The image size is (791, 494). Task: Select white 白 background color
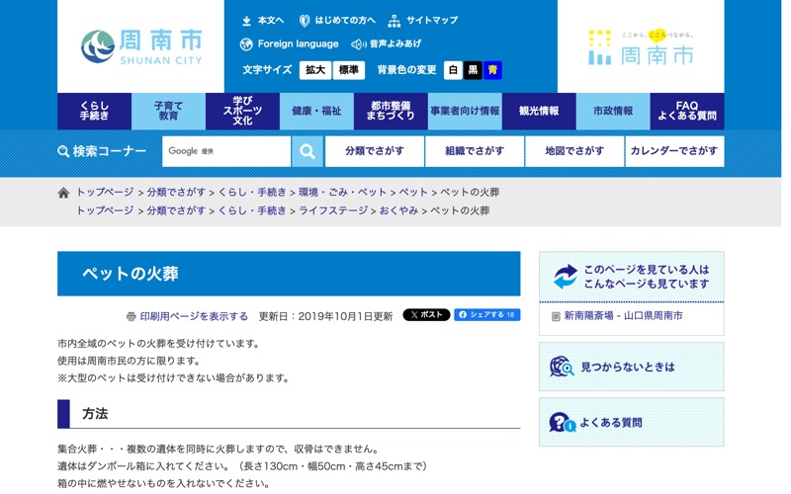(x=453, y=70)
